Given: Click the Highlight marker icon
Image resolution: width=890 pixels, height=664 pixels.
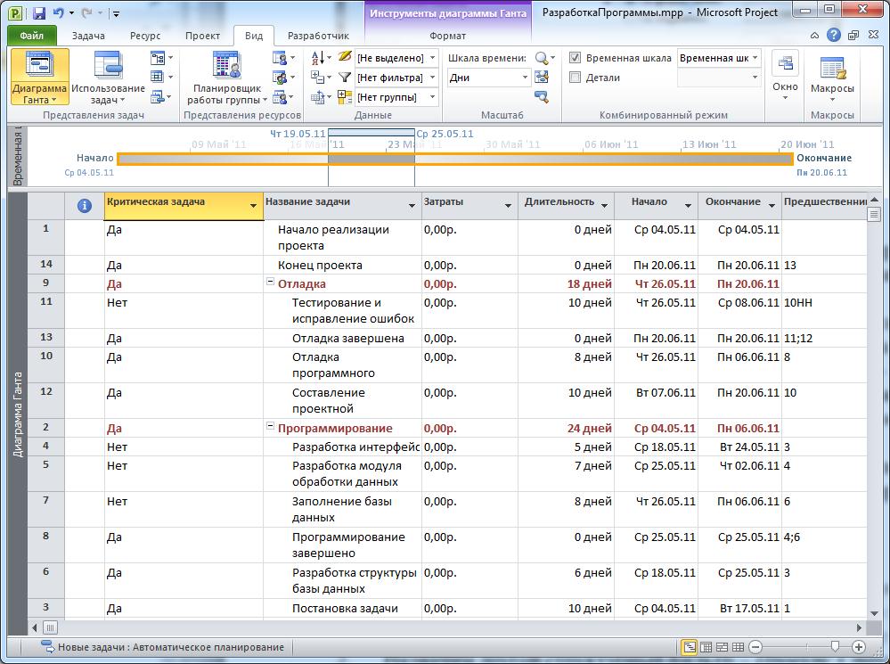Looking at the screenshot, I should pyautogui.click(x=345, y=57).
